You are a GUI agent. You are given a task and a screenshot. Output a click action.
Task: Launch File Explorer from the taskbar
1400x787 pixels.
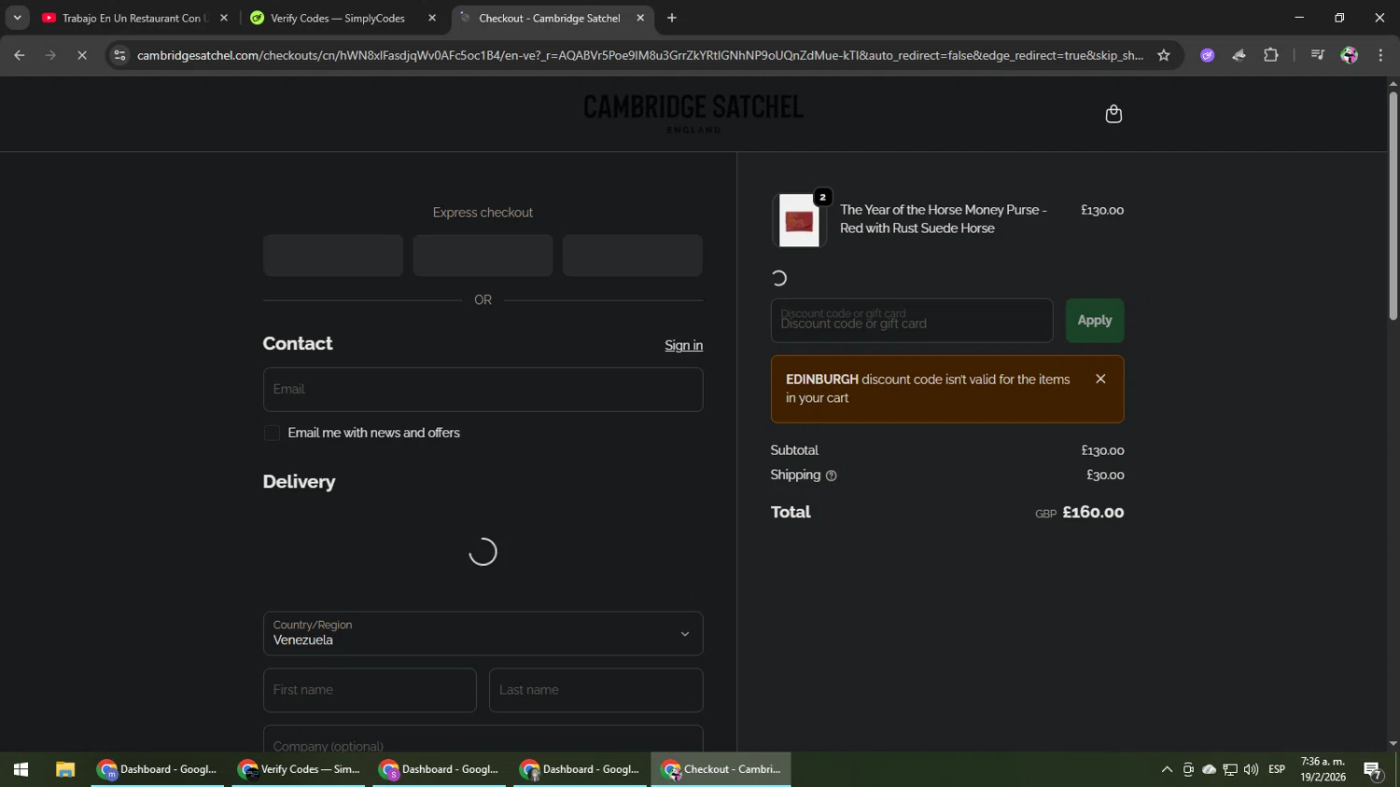pyautogui.click(x=64, y=769)
